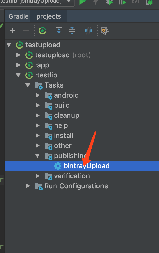Expand the Run Configurations node

tap(28, 186)
